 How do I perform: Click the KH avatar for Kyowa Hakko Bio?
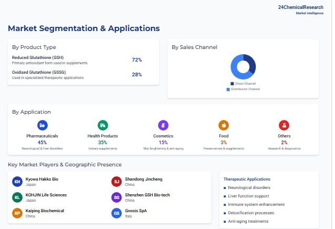click(17, 182)
